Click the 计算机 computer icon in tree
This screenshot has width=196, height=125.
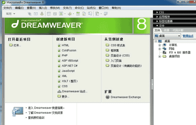tap(164, 45)
